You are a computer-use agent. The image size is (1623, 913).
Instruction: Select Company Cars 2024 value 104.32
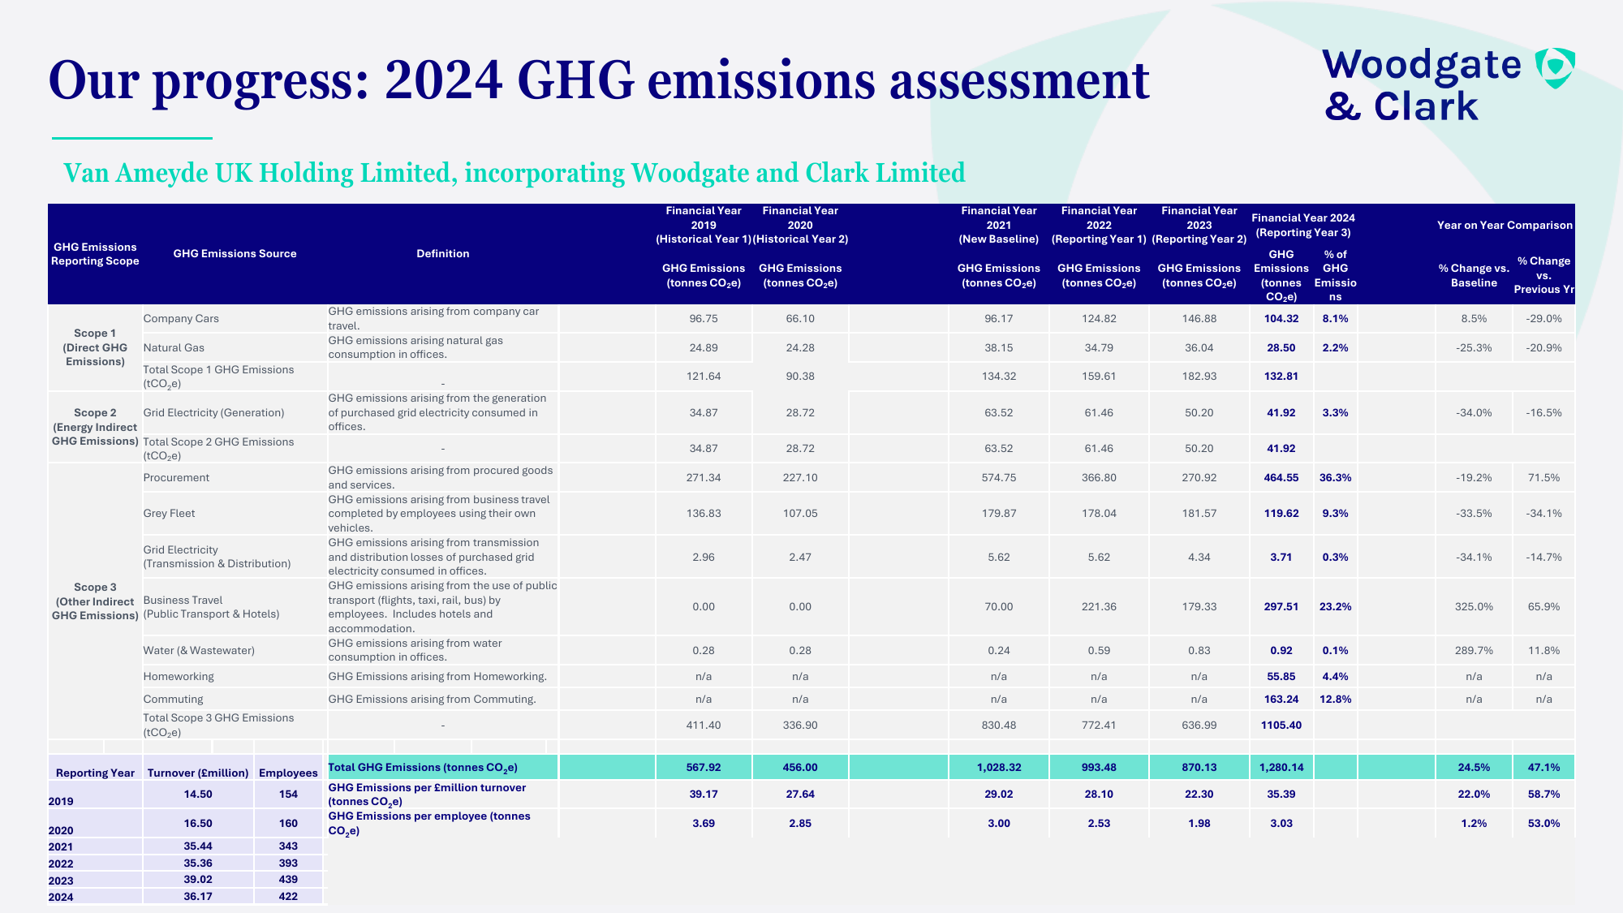click(1281, 319)
